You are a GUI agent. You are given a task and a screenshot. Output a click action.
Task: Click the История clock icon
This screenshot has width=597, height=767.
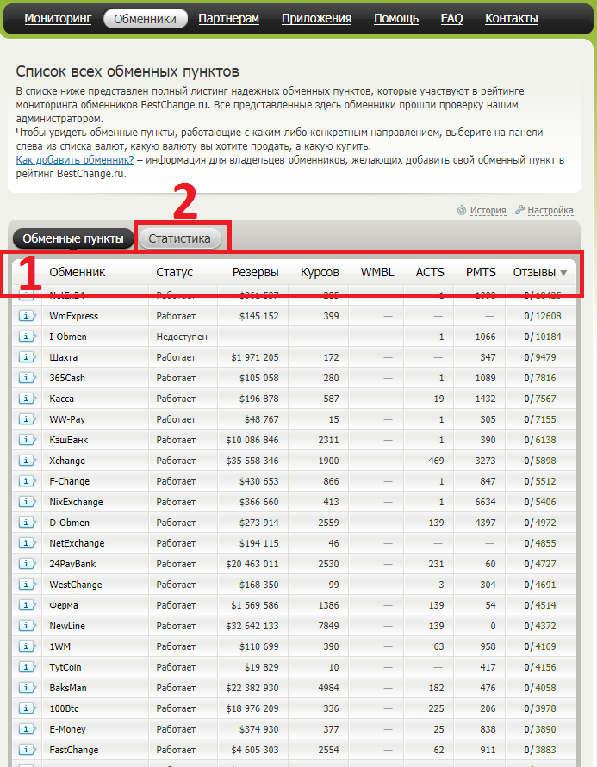pos(462,210)
